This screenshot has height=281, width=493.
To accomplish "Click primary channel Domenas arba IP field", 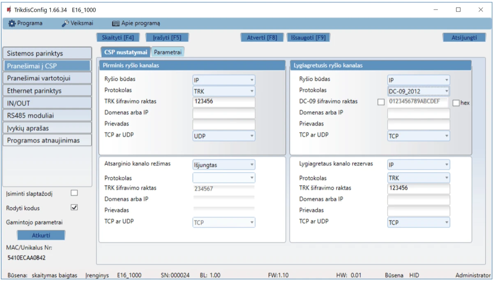I will pos(223,114).
